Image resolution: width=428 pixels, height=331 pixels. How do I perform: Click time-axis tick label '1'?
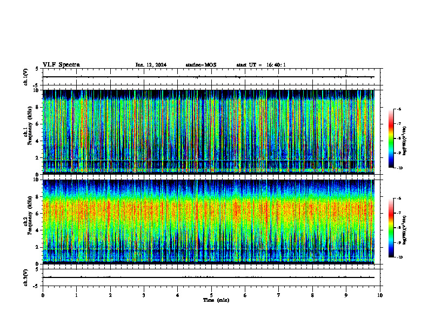tap(76, 295)
